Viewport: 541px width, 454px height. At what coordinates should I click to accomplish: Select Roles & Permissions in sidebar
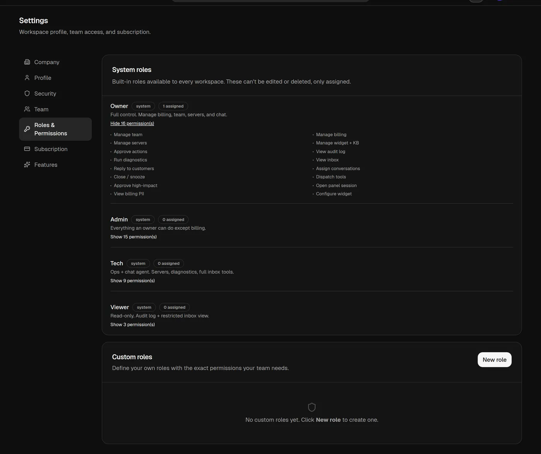click(55, 129)
